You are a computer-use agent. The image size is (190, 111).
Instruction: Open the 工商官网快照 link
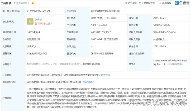(147, 3)
